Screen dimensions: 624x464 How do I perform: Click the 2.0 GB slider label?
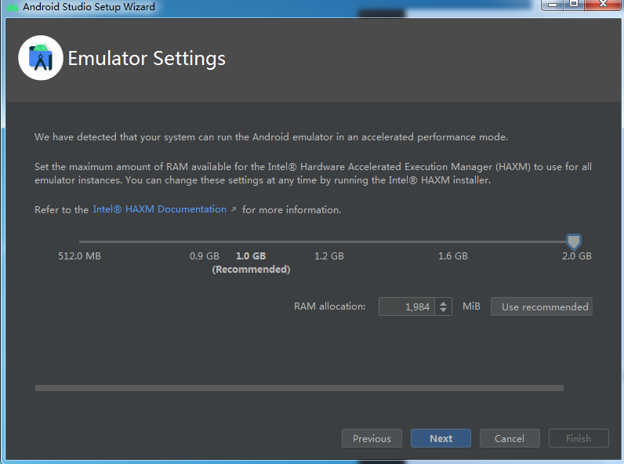[x=577, y=256]
